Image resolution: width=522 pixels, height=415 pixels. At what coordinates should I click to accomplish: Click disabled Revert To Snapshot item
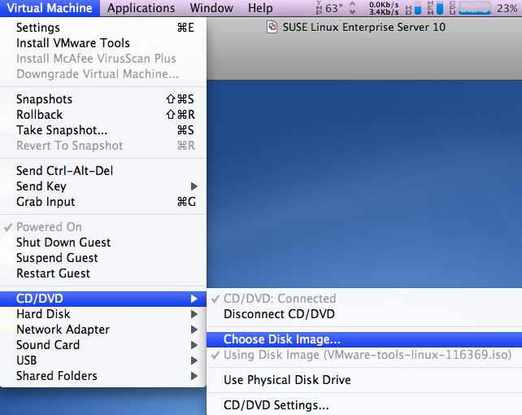[103, 146]
